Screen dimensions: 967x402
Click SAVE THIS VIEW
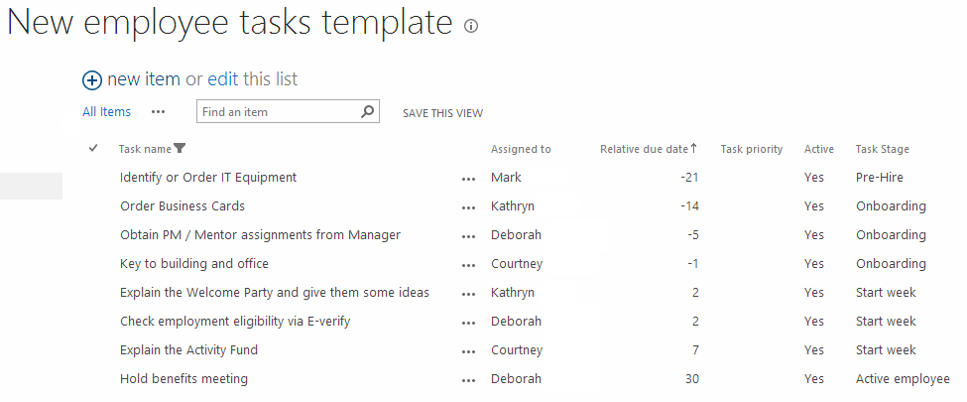pyautogui.click(x=442, y=113)
